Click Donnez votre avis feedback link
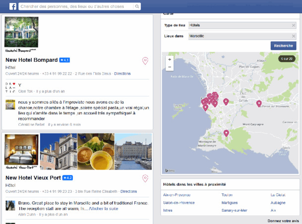The width and height of the screenshot is (302, 224). click(x=283, y=221)
